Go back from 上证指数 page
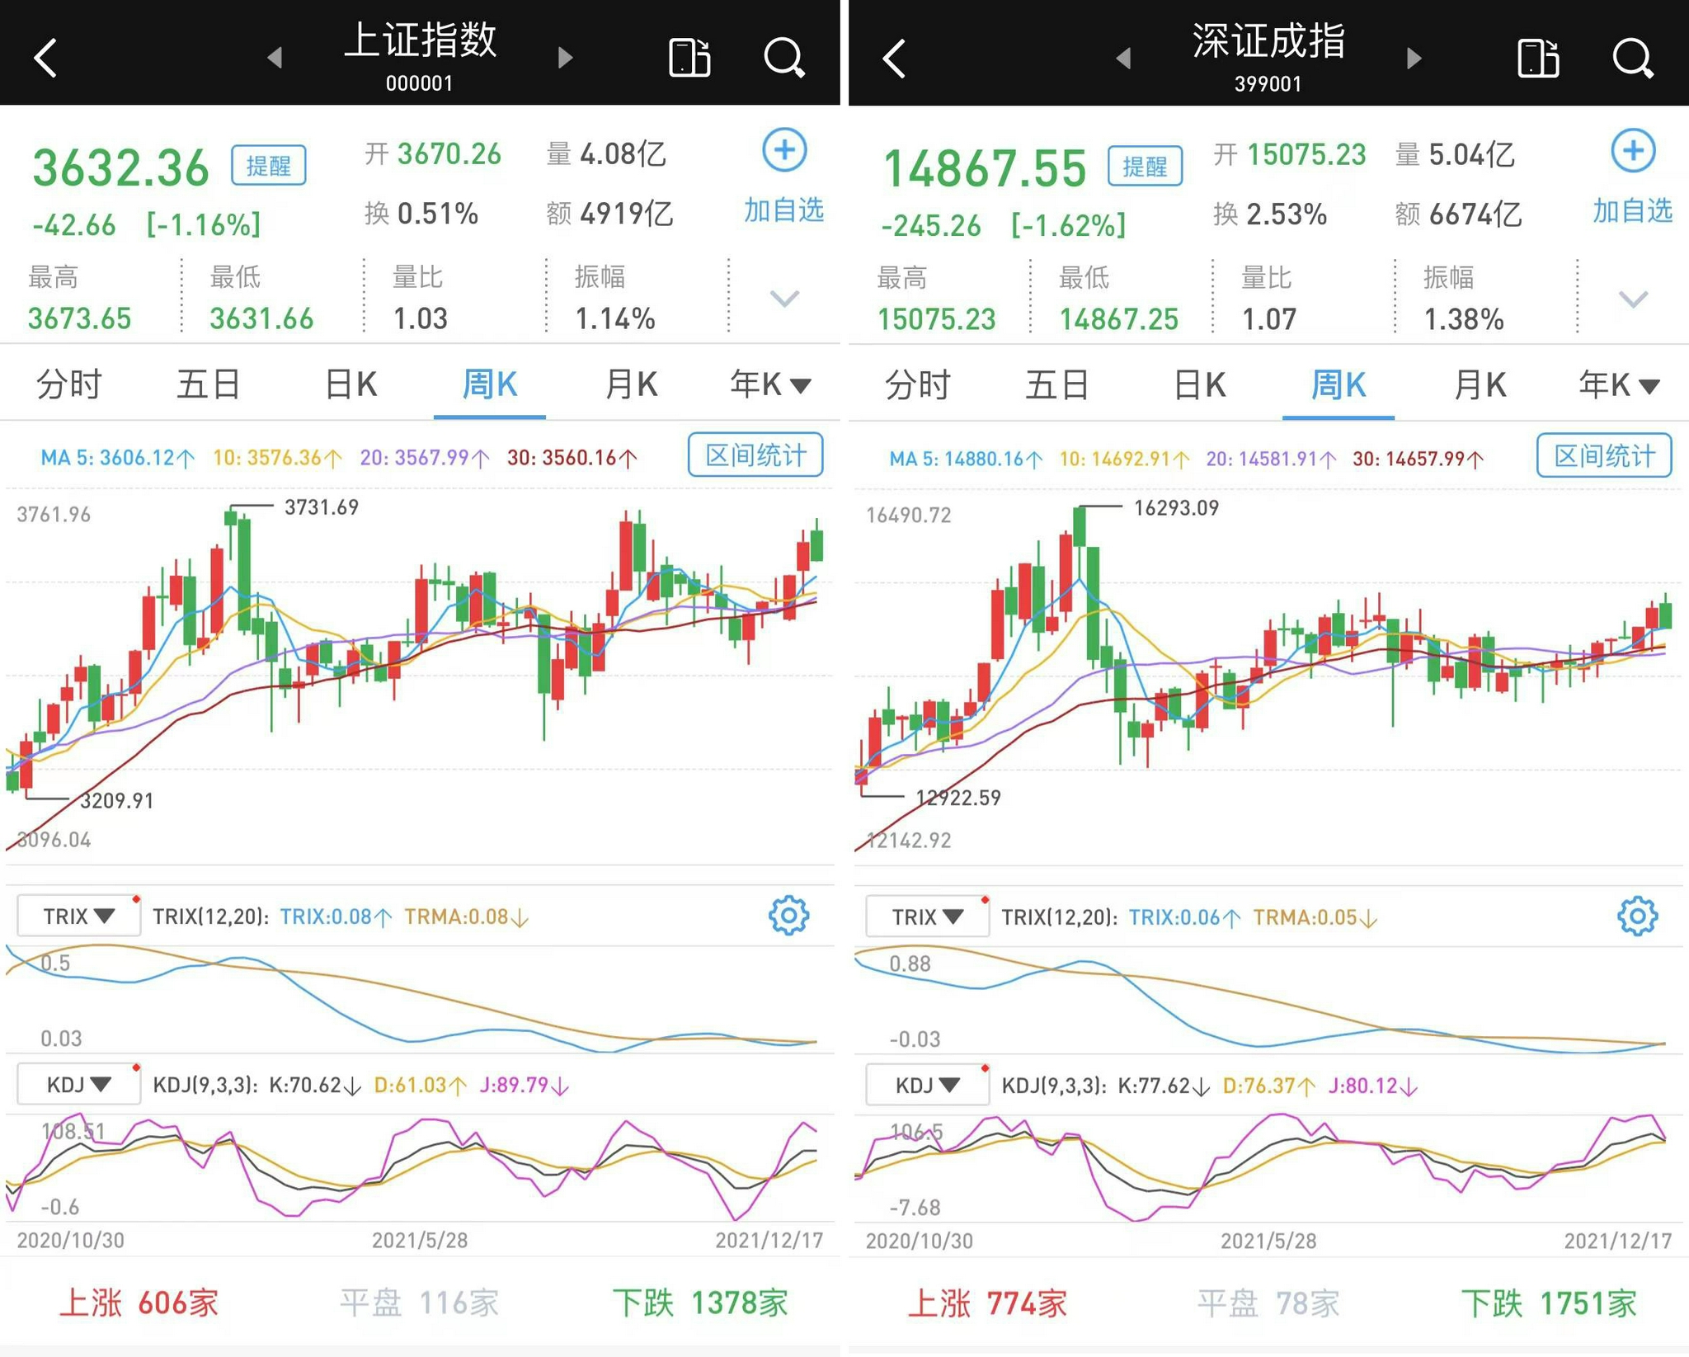The height and width of the screenshot is (1357, 1689). 46,58
